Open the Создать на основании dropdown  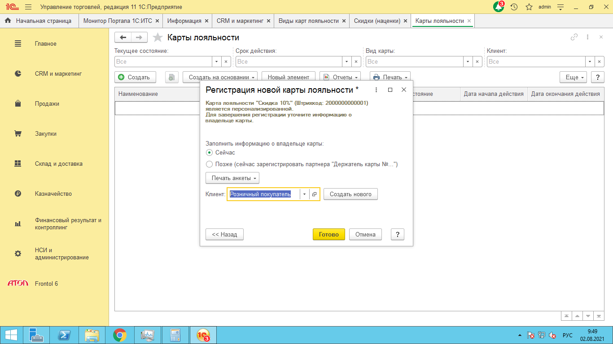pyautogui.click(x=220, y=77)
